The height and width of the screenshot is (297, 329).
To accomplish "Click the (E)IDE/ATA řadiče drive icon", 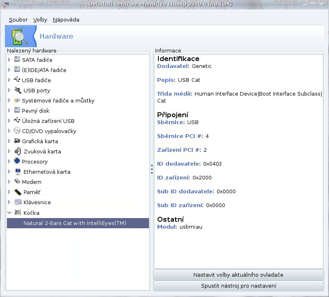I will [17, 69].
